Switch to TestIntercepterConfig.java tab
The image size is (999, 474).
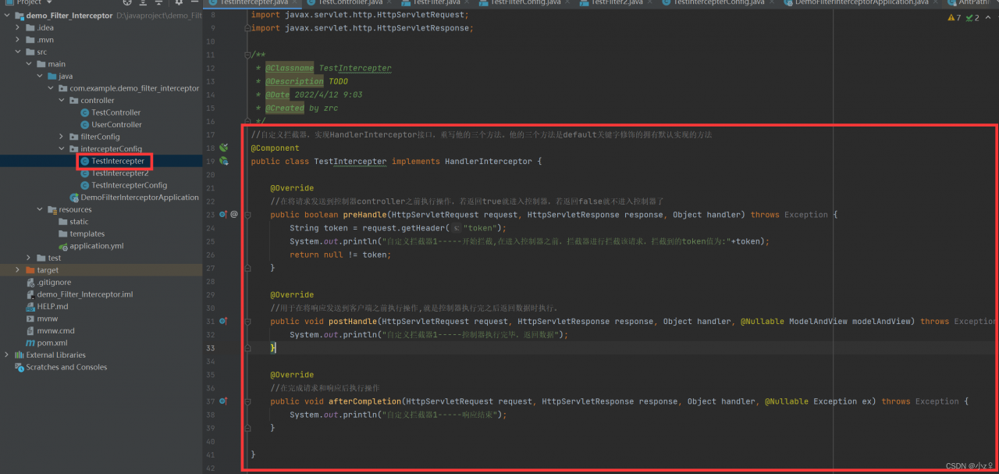(719, 2)
